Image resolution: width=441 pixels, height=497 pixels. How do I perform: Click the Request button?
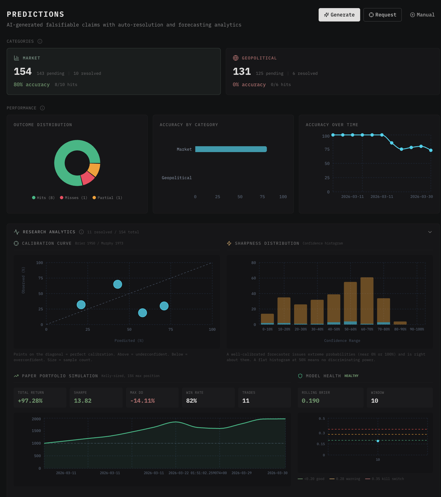pos(382,15)
